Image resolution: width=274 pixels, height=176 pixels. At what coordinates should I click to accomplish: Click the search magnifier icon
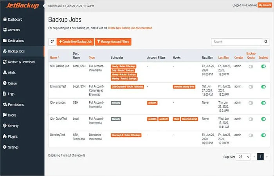coord(266,42)
